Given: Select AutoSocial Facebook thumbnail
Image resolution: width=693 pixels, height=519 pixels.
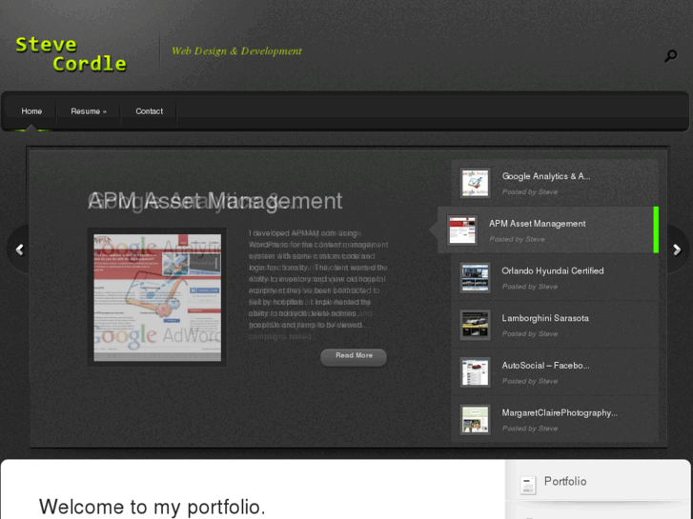Looking at the screenshot, I should coord(475,372).
